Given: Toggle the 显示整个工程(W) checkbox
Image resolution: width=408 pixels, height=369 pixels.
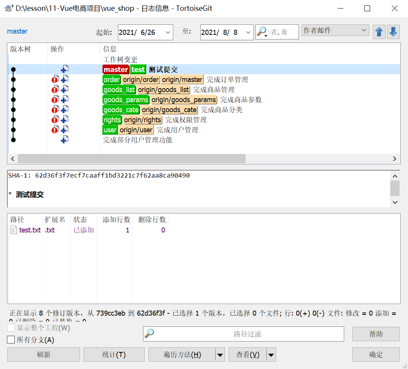Looking at the screenshot, I should click(x=11, y=328).
